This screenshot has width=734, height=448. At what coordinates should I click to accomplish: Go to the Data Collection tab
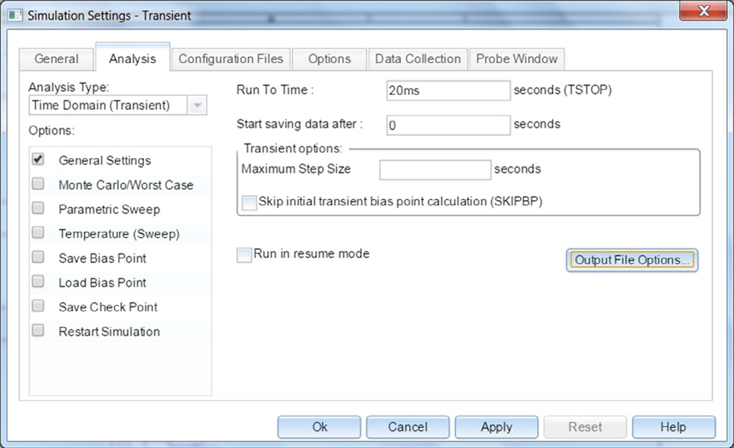click(418, 59)
